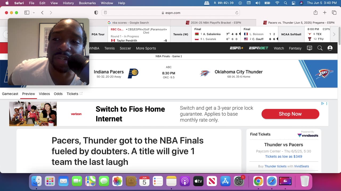
Task: Open Photos app in the Dock
Action: (x=117, y=181)
